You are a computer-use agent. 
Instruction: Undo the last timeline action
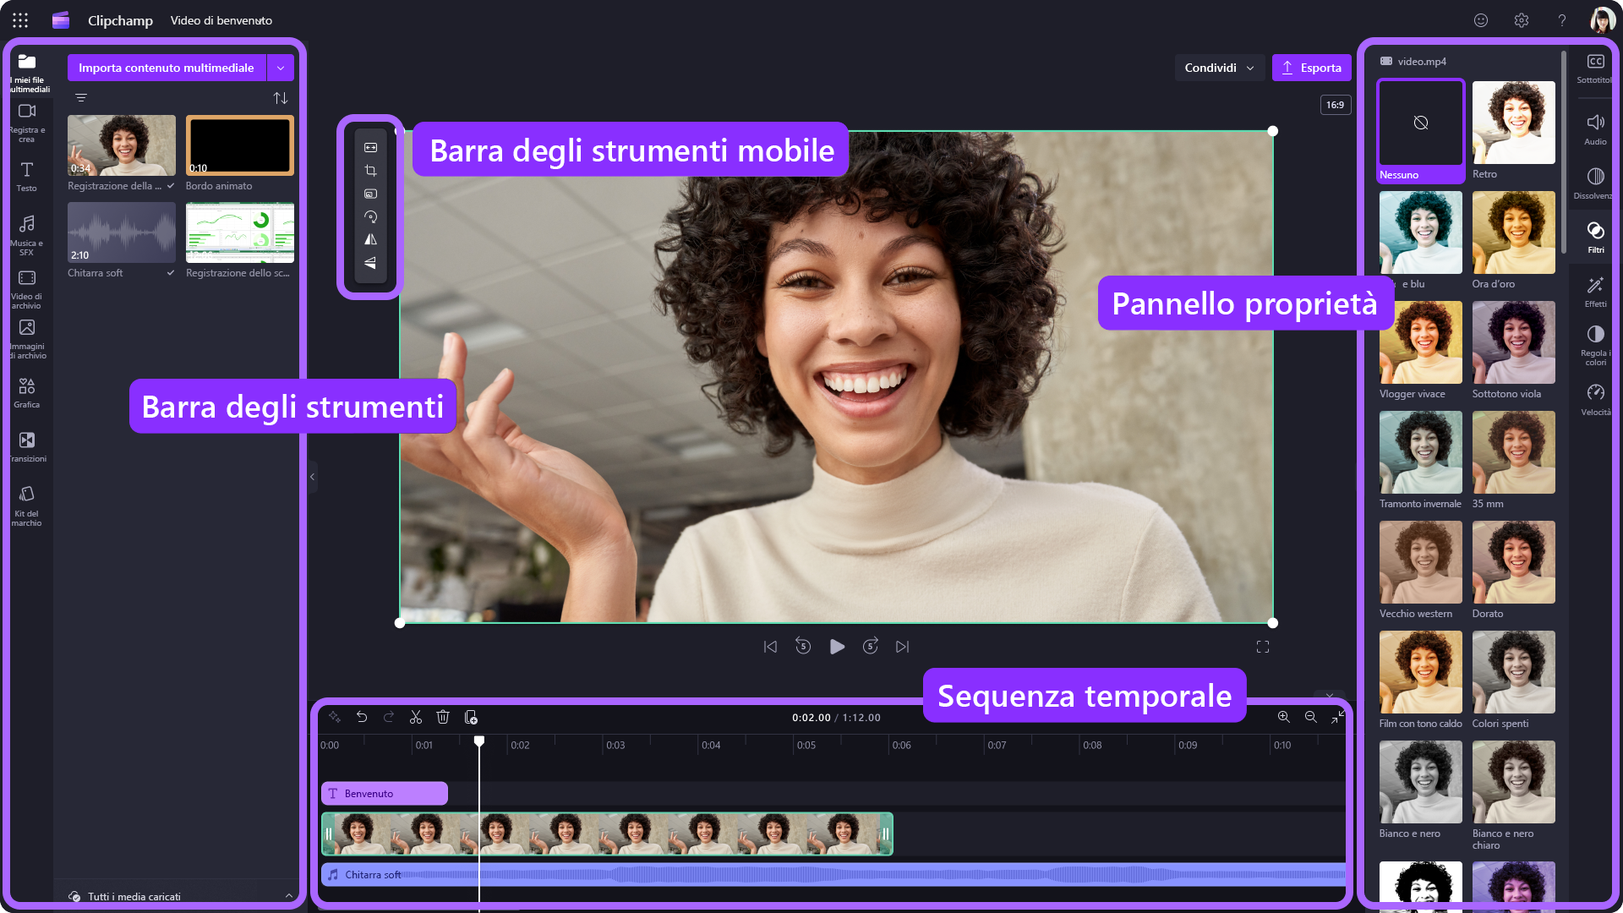[x=362, y=717]
